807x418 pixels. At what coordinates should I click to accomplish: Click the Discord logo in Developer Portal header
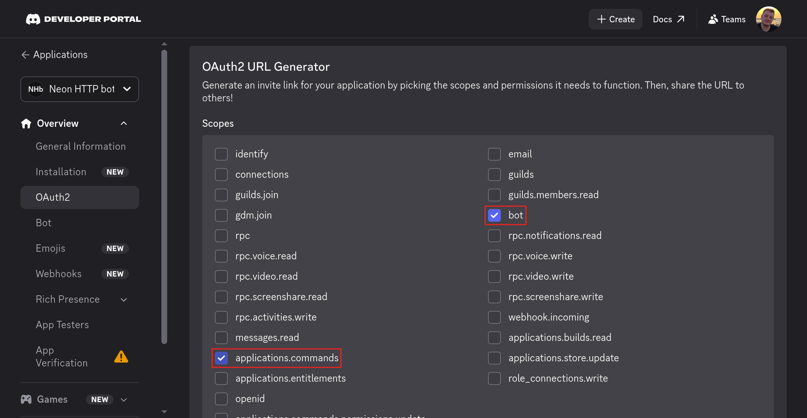pos(33,19)
